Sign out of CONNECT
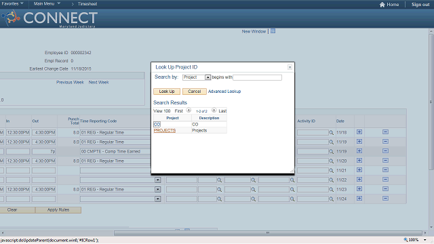Viewport: 434px width, 244px height. click(x=420, y=5)
